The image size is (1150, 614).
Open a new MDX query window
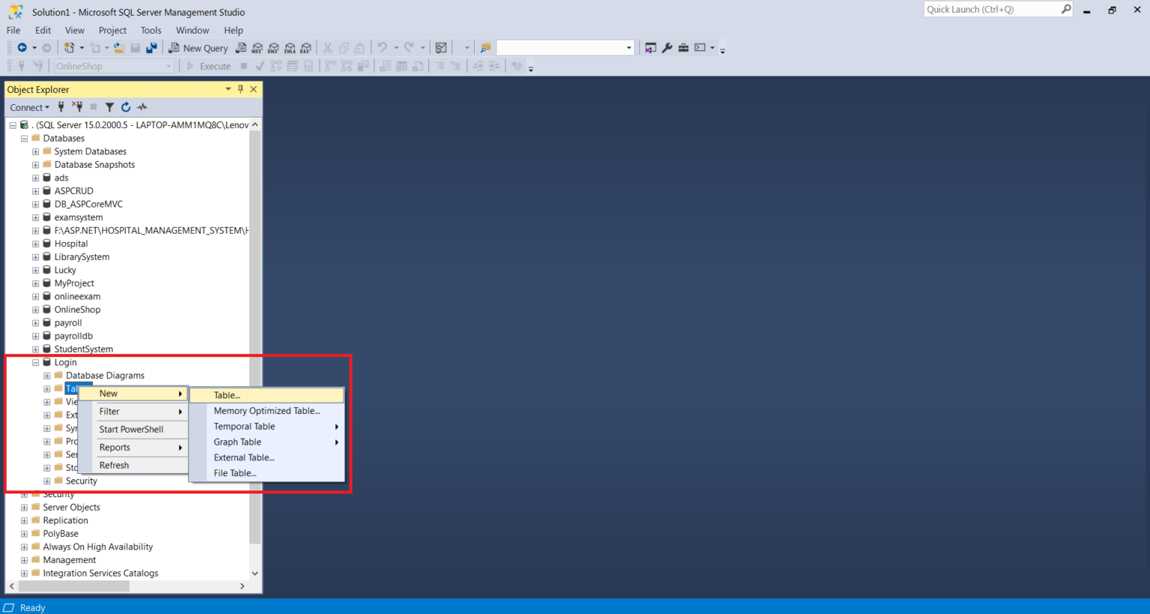[x=257, y=47]
